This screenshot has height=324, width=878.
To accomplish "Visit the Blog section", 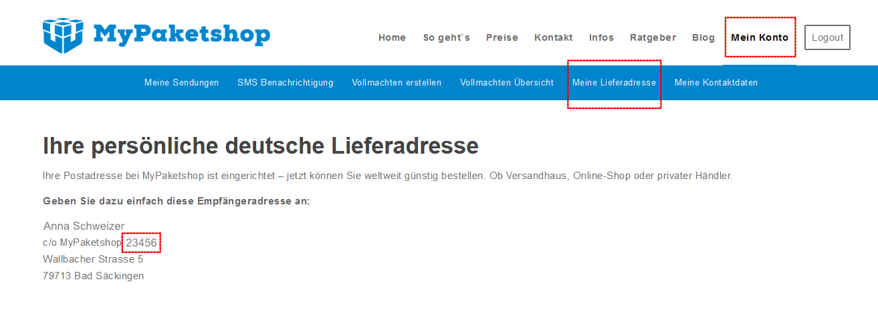I will [703, 37].
